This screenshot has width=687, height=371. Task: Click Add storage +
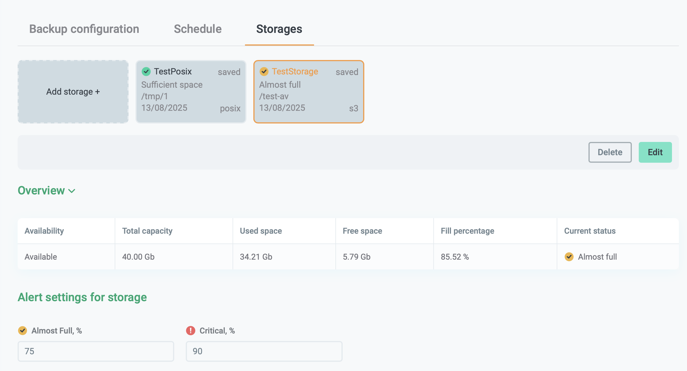pos(73,92)
